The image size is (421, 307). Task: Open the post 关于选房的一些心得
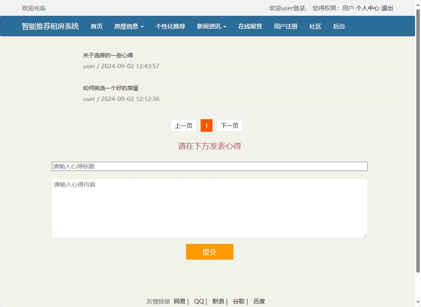(x=107, y=55)
